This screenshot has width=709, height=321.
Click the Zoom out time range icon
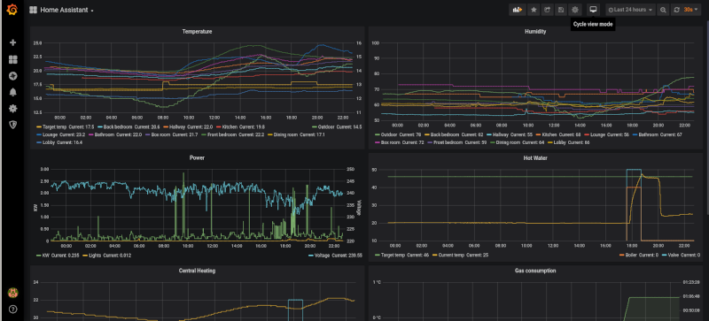click(x=663, y=10)
